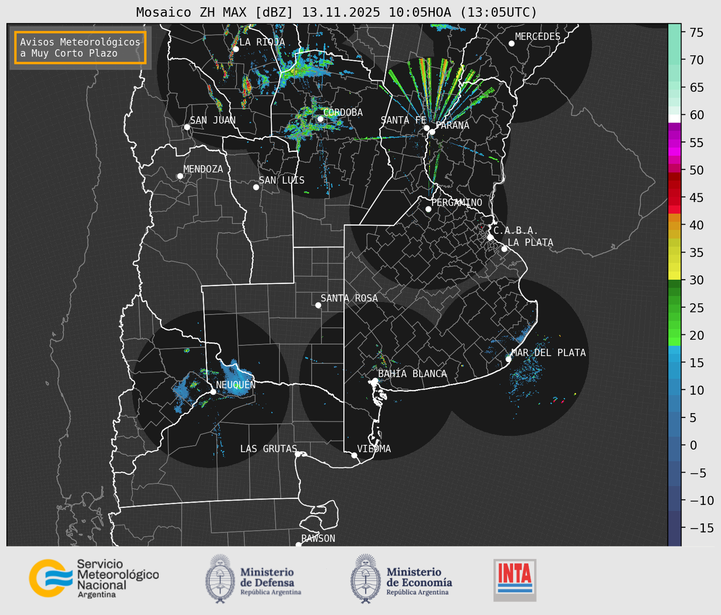Click the MENDOZA label

pos(203,169)
